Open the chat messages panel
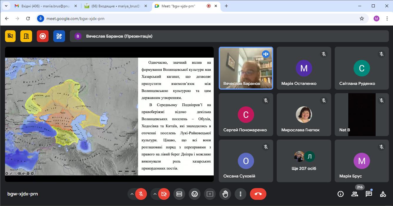The height and width of the screenshot is (206, 393). tap(369, 194)
